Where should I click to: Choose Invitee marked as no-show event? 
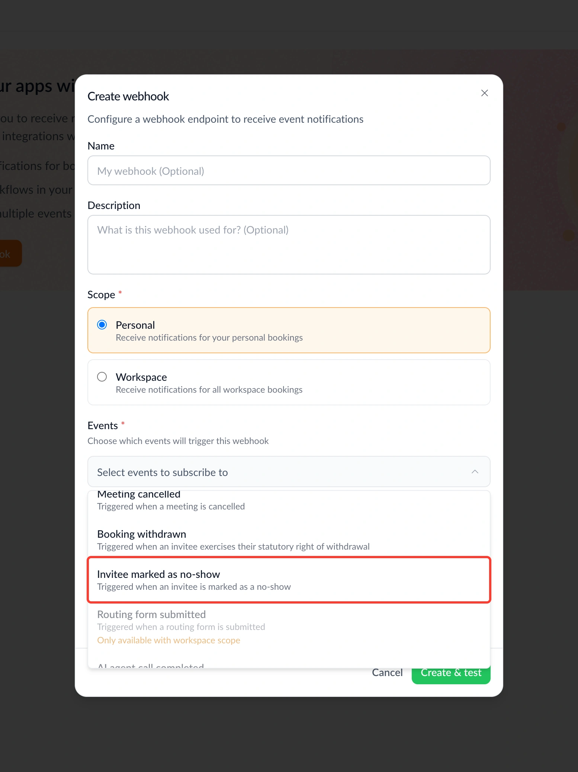coord(289,580)
